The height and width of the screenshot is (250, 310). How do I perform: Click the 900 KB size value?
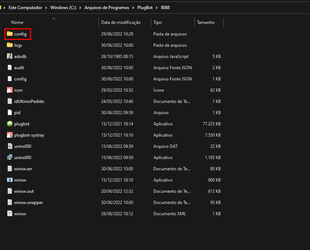[x=214, y=180]
